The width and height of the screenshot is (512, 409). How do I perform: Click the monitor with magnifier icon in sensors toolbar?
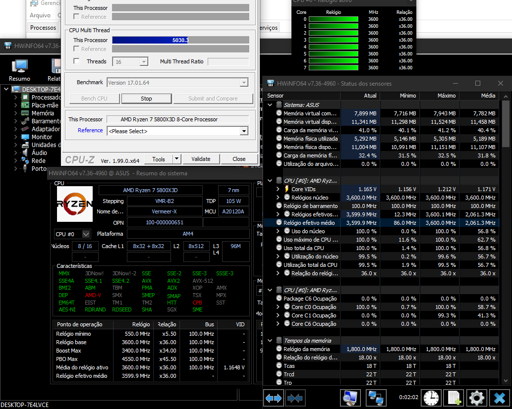350,398
